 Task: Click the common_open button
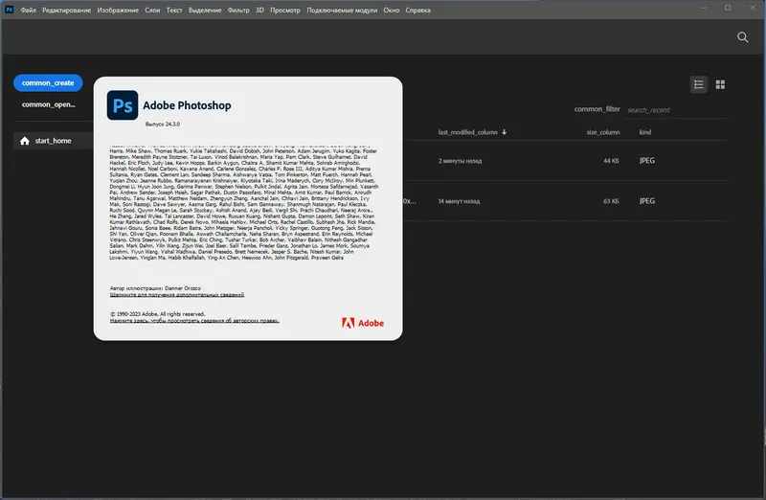[x=49, y=104]
